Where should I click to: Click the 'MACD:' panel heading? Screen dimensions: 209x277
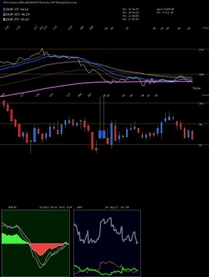(x=13, y=207)
